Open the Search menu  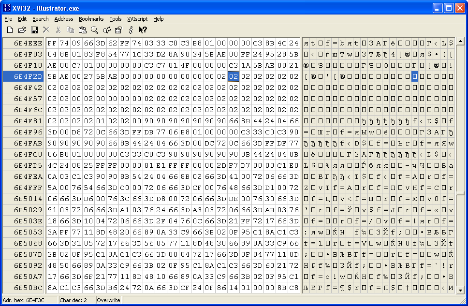(x=40, y=19)
